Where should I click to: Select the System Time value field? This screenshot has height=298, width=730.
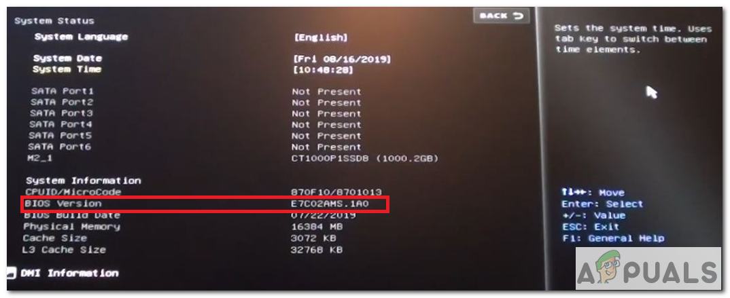pyautogui.click(x=323, y=70)
